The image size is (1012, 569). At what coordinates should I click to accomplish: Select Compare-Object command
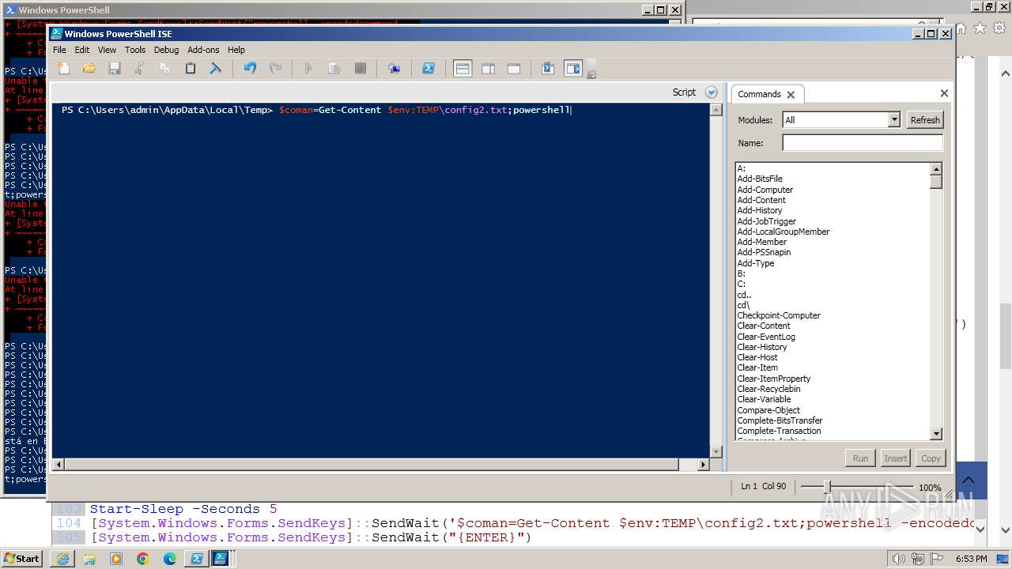click(x=768, y=410)
